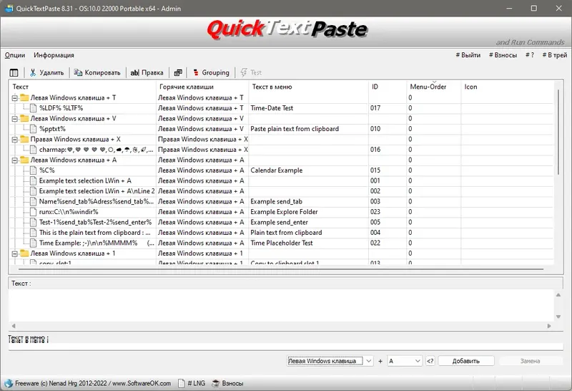Click the coffee cup icon beside Взносы
572x391 pixels.
pos(216,383)
